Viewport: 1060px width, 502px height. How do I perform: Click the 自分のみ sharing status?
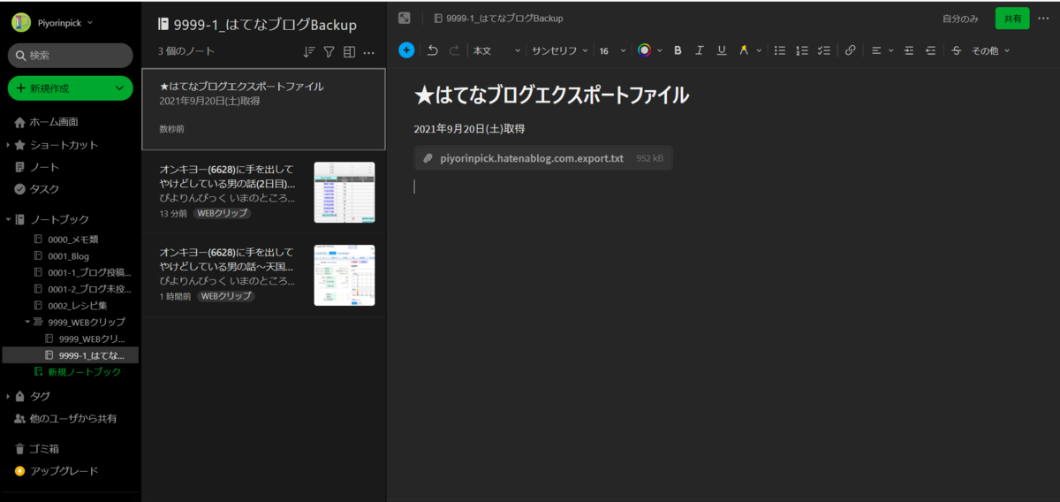960,18
